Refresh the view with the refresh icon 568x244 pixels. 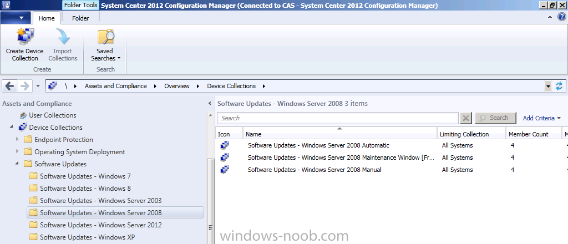coord(559,86)
